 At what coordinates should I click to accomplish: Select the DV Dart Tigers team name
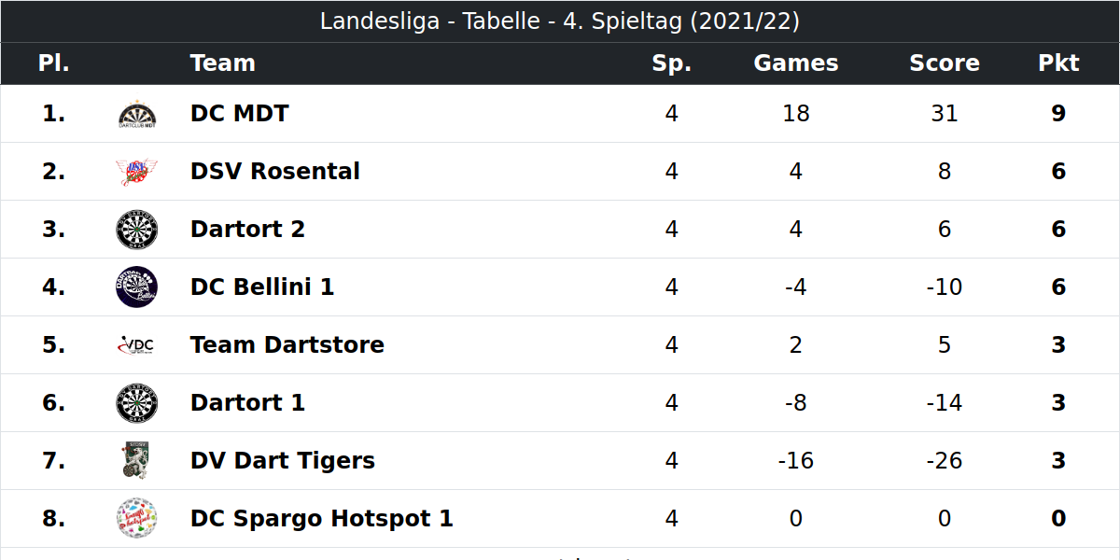[x=283, y=461]
